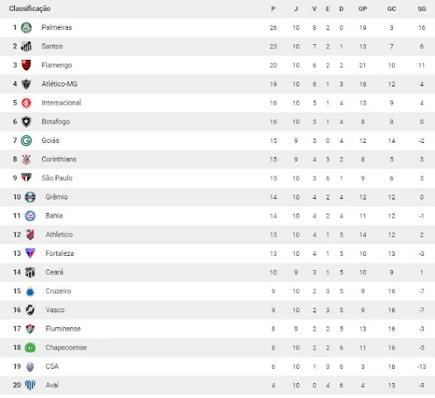Screen dimensions: 435x398
Task: Select the São Paulo shield icon
Action: [27, 178]
